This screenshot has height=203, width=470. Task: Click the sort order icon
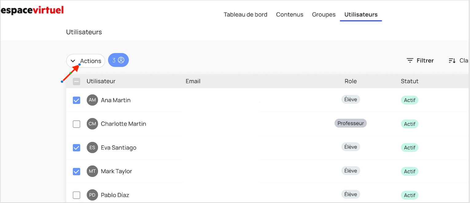452,61
